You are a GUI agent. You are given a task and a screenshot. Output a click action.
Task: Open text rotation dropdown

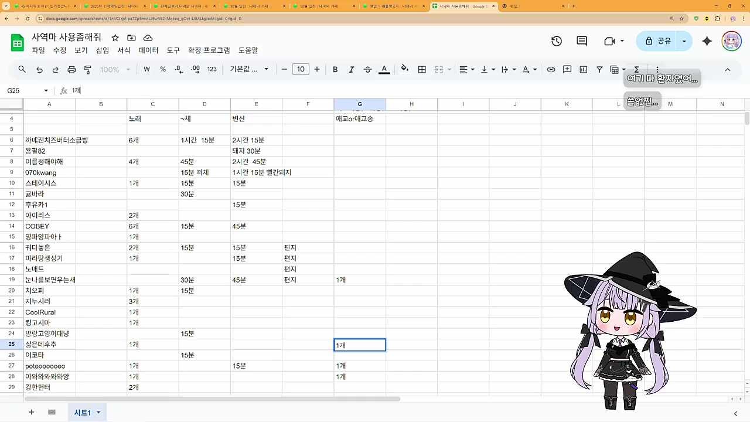pos(530,69)
